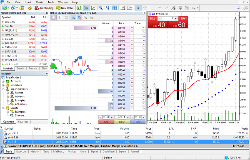Open the chat bubbles icon
Image resolution: width=250 pixels, height=160 pixels.
[x=246, y=8]
